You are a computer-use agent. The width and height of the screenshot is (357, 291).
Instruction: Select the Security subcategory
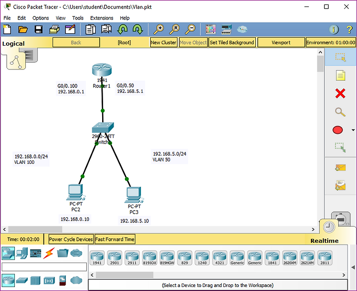[x=62, y=280]
